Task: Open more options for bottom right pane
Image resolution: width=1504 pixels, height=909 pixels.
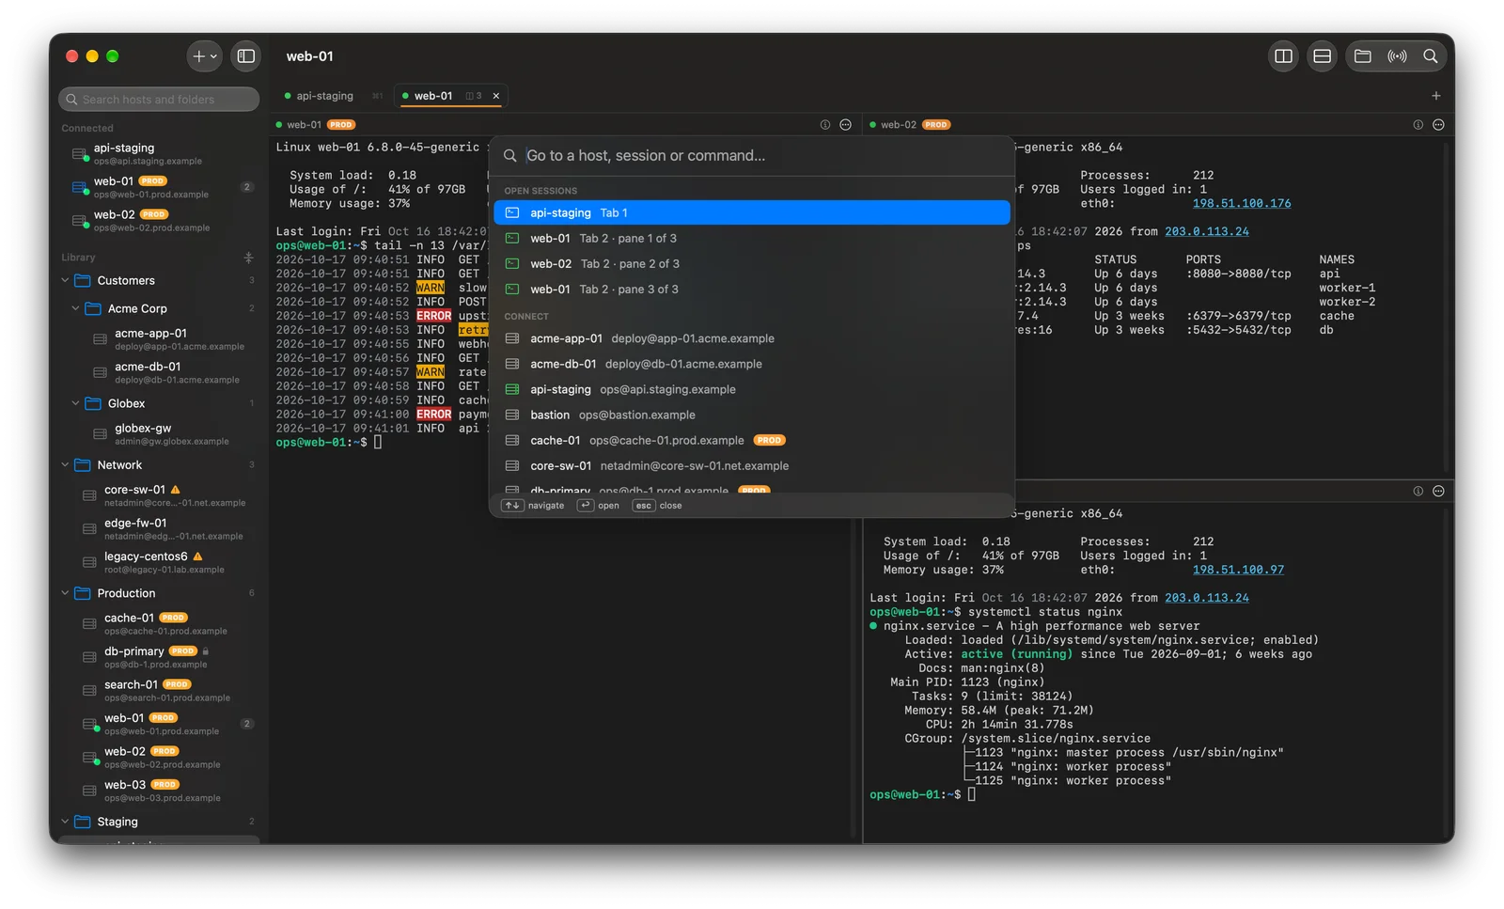Action: point(1438,492)
